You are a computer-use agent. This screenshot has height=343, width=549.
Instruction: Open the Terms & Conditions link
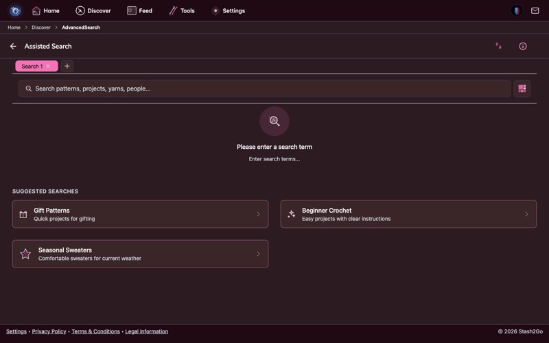[x=95, y=331]
